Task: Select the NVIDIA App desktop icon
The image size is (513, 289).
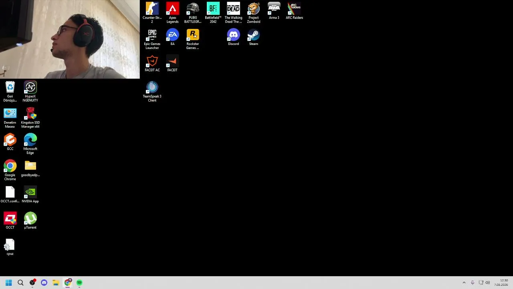Action: pos(30,195)
